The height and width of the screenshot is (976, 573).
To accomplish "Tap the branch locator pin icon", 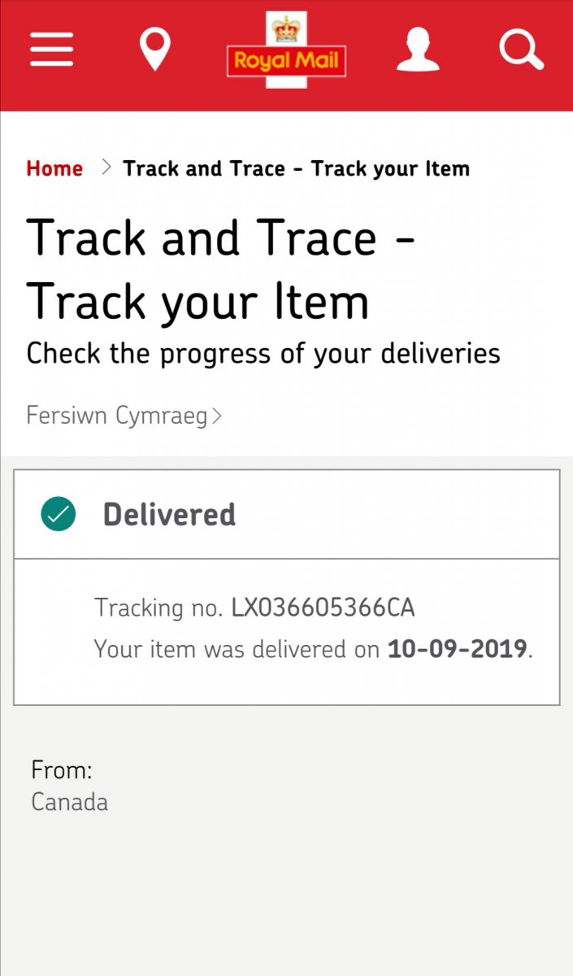I will click(154, 50).
